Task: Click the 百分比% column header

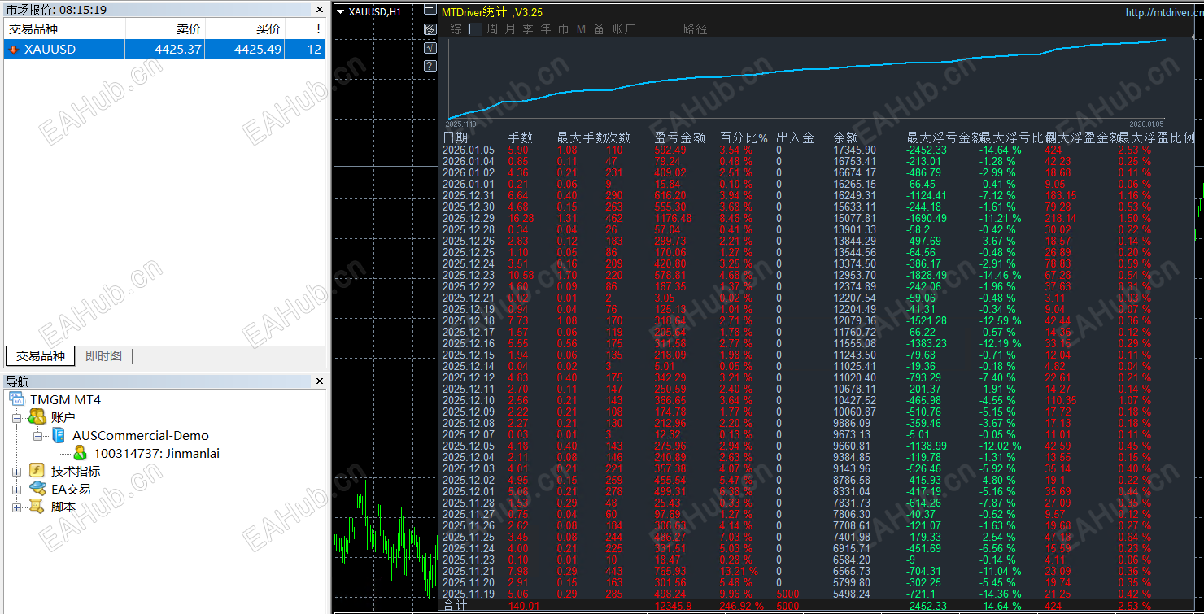Action: pyautogui.click(x=744, y=138)
